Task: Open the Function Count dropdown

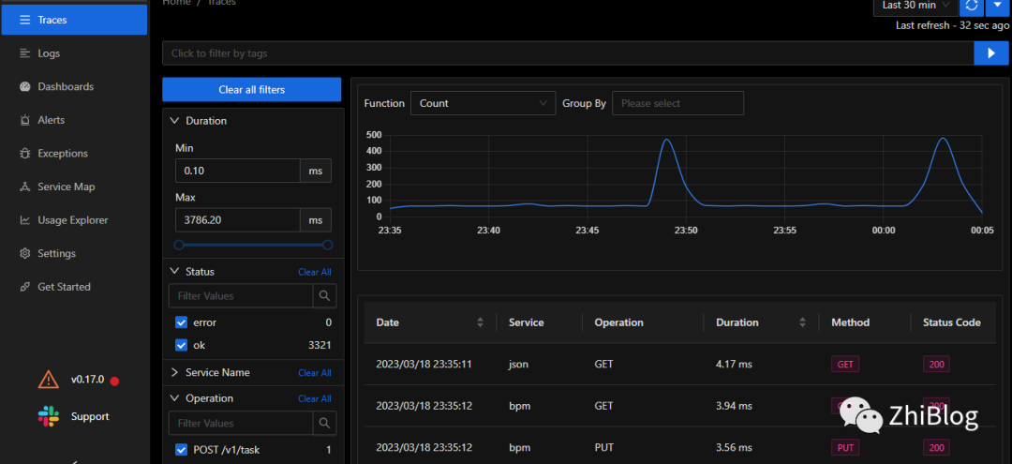Action: [x=483, y=103]
